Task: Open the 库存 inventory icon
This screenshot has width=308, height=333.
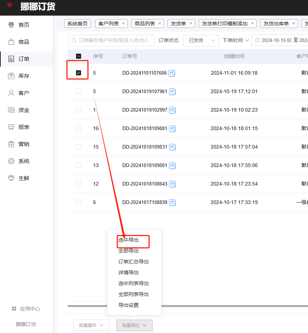Action: [11, 76]
